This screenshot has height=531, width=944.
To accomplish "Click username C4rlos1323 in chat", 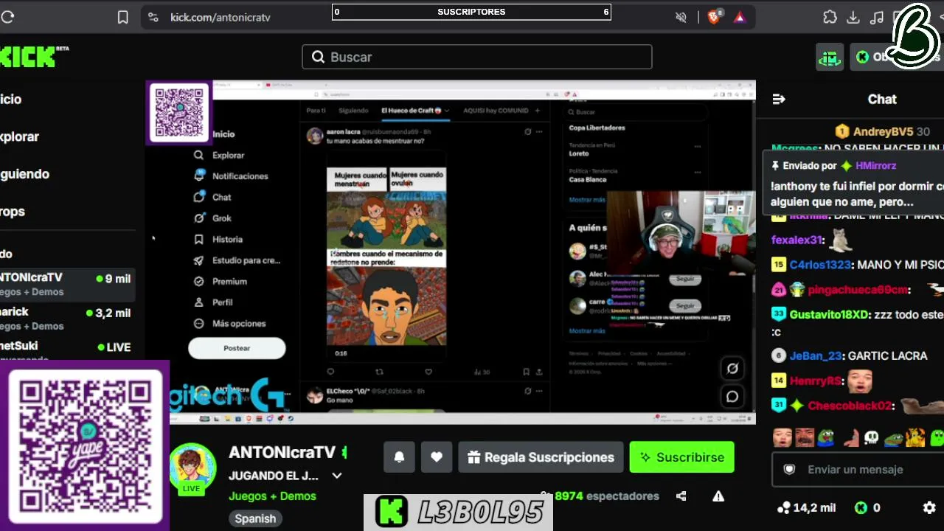I will point(820,265).
